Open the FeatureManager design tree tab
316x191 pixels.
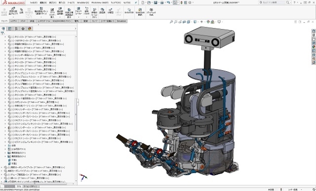point(4,28)
